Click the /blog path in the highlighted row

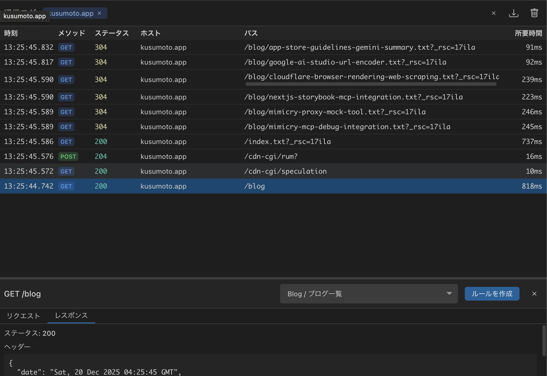pos(254,186)
